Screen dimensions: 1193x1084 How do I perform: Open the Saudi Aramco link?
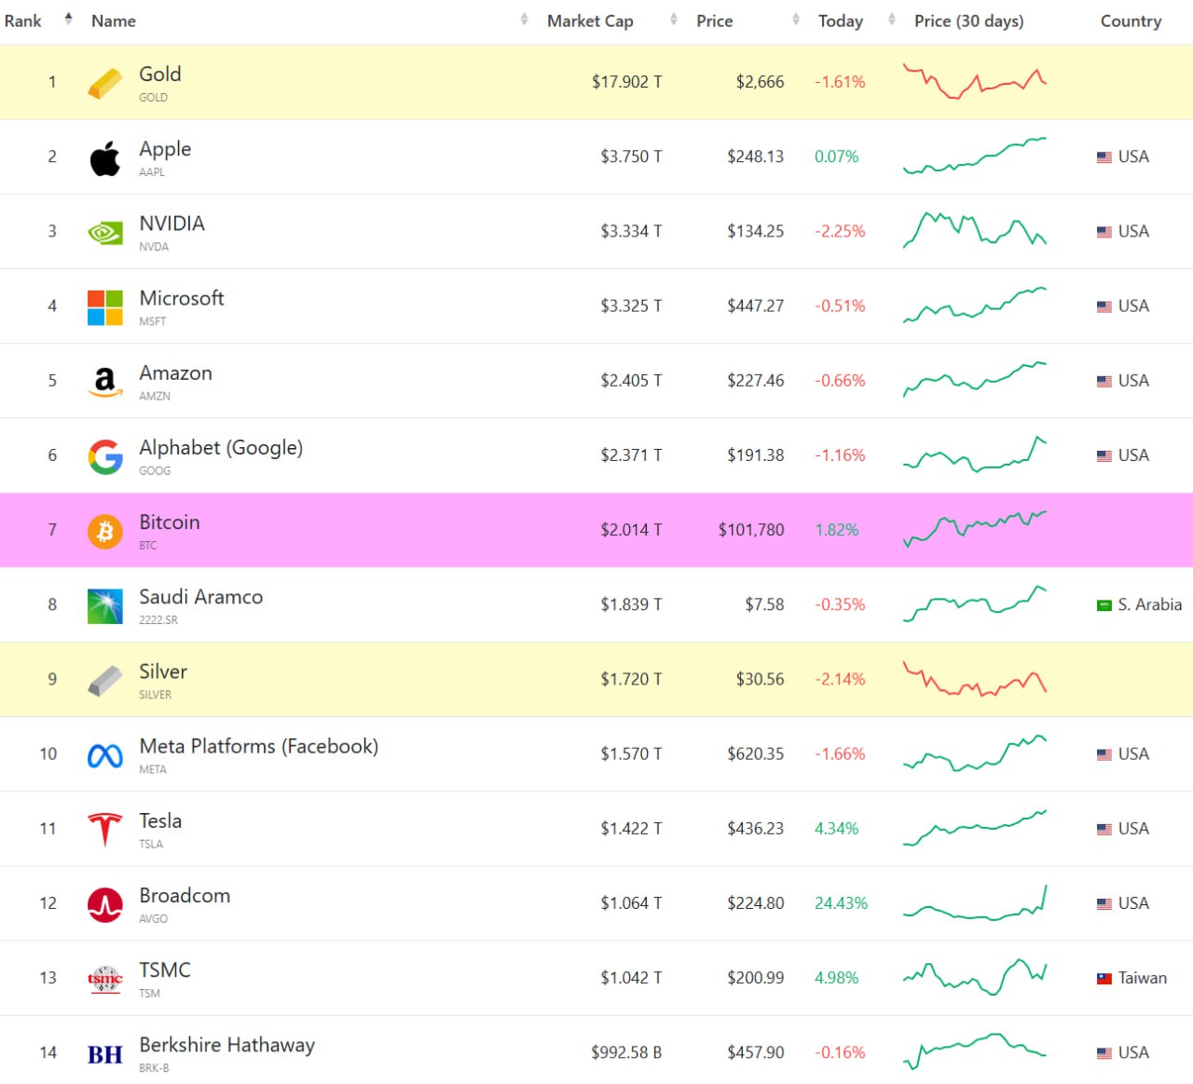201,596
